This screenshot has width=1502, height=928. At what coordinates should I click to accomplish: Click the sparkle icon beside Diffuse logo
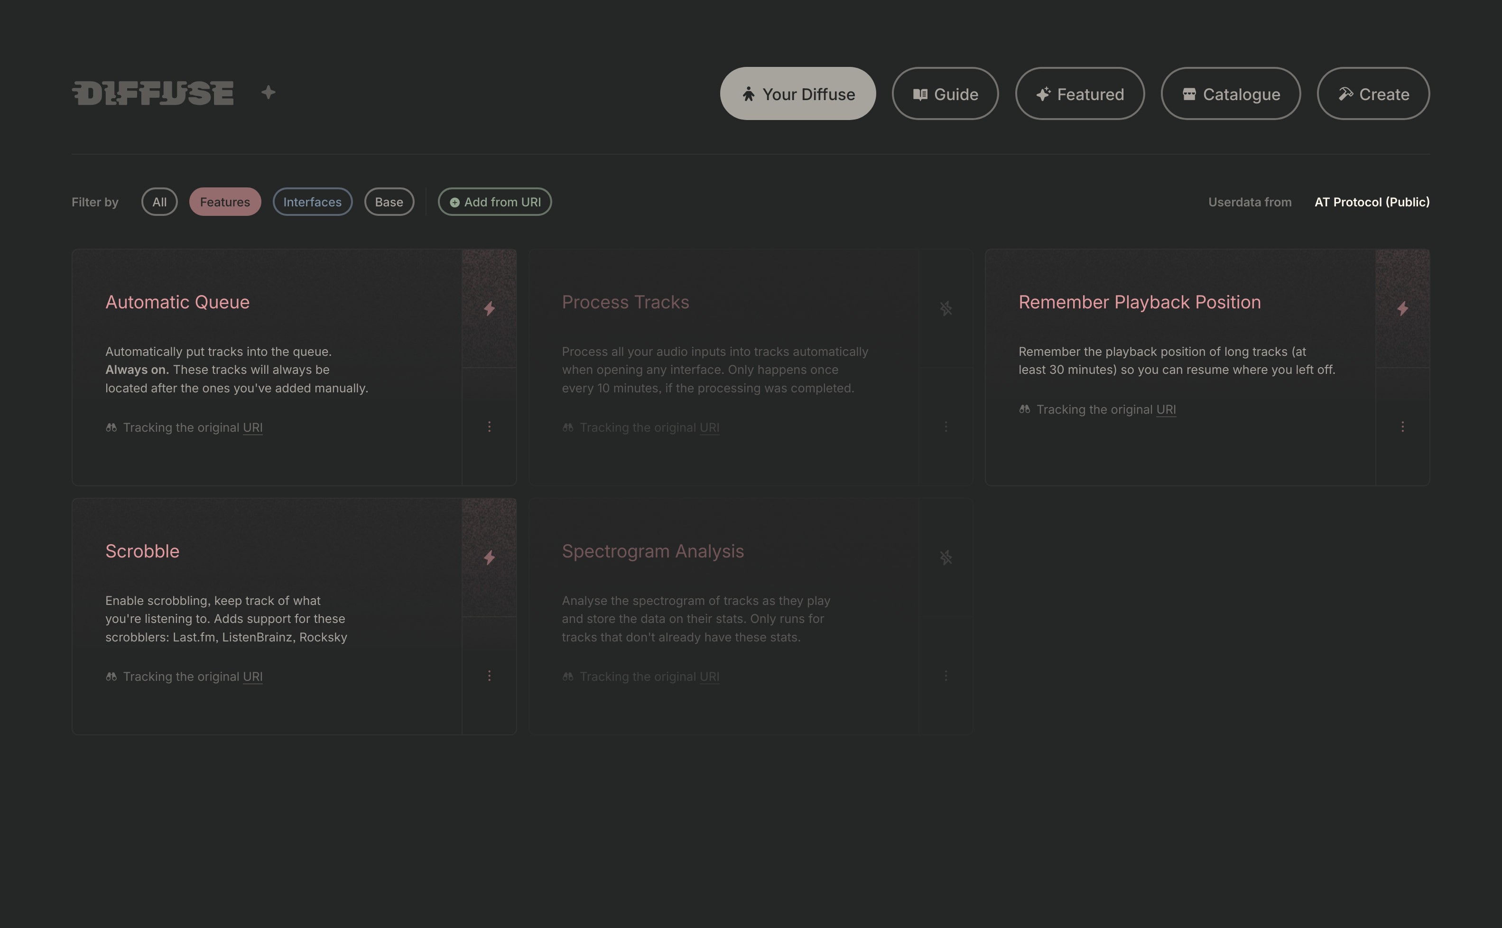coord(268,93)
